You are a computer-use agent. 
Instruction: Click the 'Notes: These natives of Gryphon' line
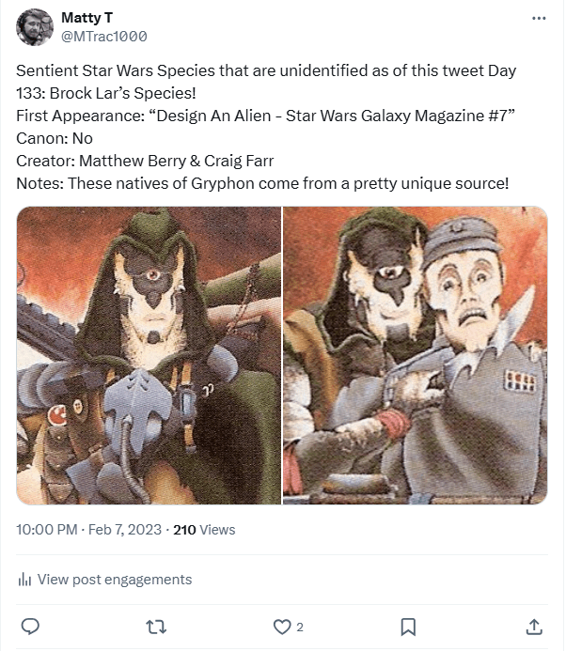262,183
